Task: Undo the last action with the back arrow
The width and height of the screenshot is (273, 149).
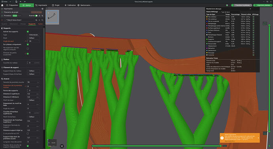Action: click(x=21, y=2)
